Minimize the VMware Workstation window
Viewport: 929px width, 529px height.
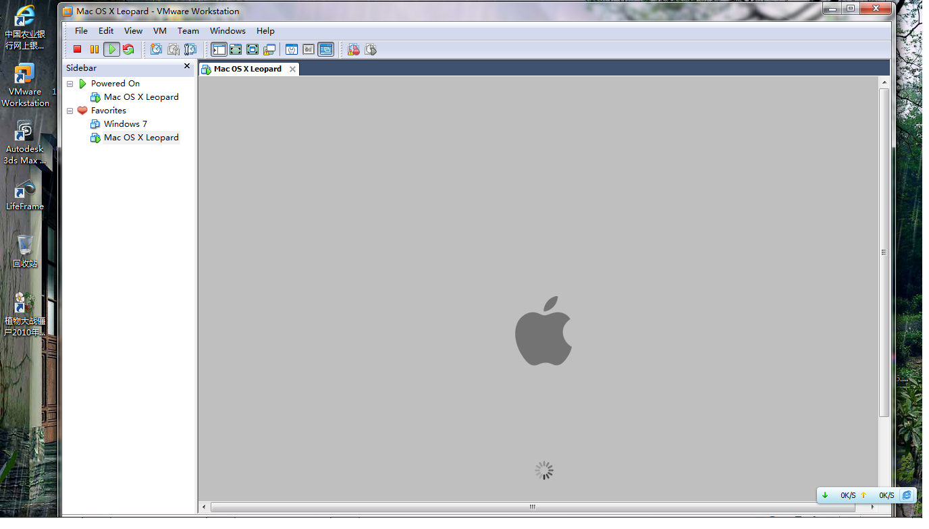(832, 9)
